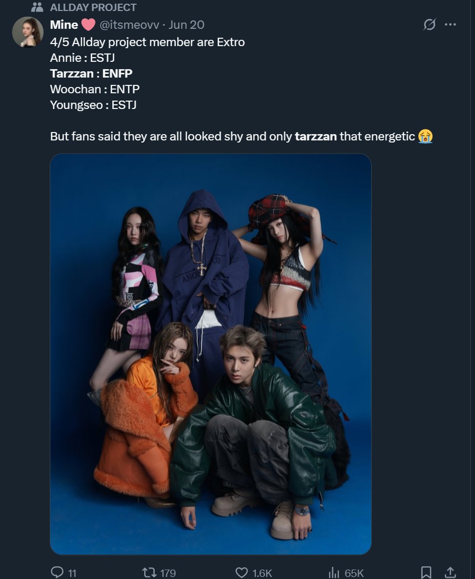Open the attached group photo
This screenshot has width=475, height=579.
tap(211, 354)
